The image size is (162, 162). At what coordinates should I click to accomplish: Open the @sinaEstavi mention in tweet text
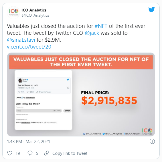[21, 40]
